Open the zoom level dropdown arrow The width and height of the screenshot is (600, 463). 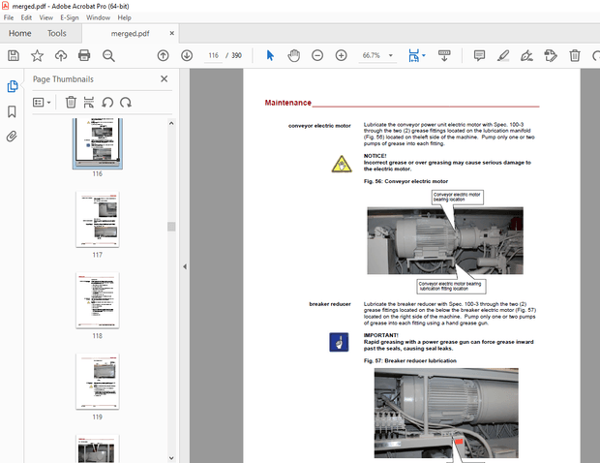pos(391,55)
